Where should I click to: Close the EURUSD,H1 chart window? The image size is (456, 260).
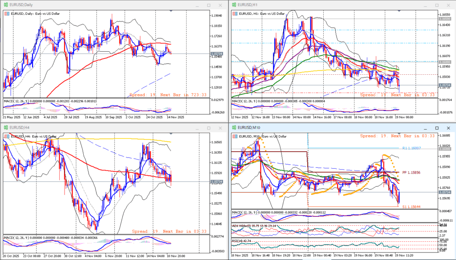coord(448,5)
